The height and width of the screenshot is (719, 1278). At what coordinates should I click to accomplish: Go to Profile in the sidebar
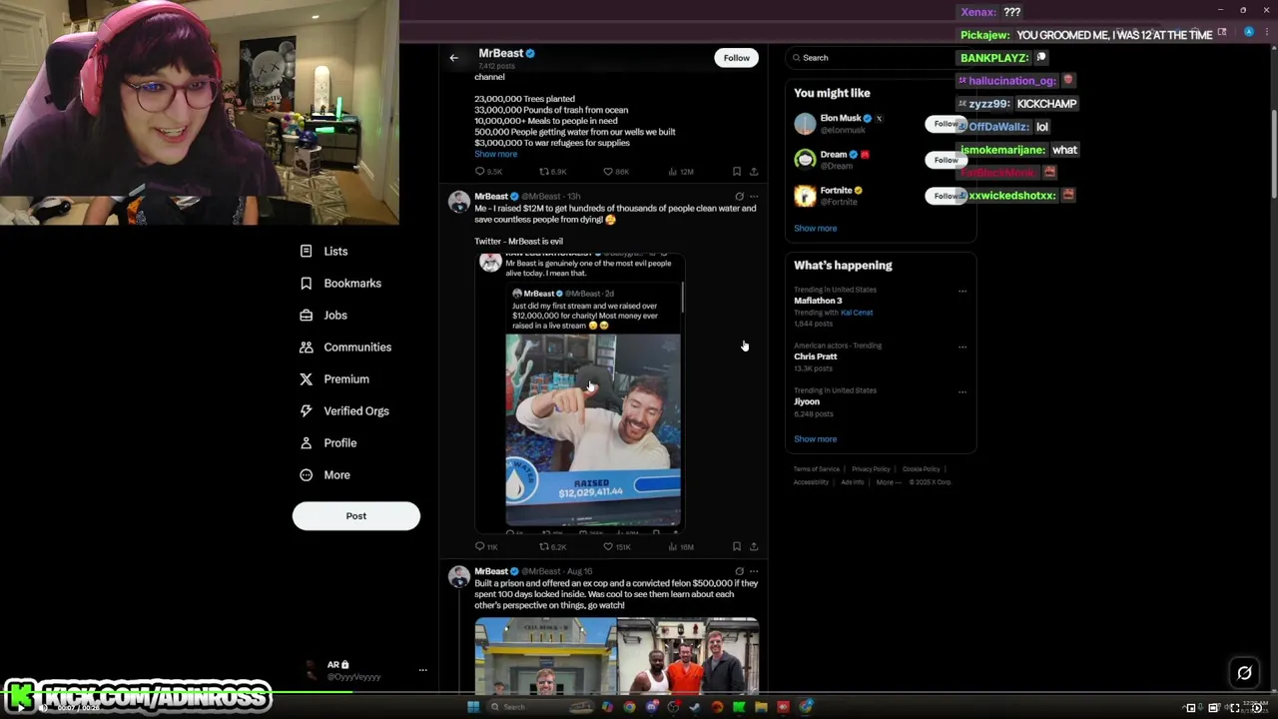click(x=339, y=443)
